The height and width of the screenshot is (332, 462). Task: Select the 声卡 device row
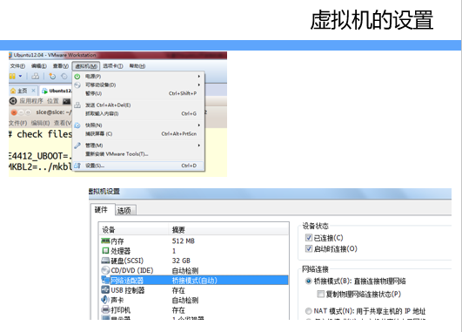[193, 300]
